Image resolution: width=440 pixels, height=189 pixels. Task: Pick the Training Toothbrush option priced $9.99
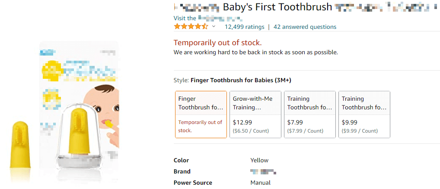click(x=364, y=115)
